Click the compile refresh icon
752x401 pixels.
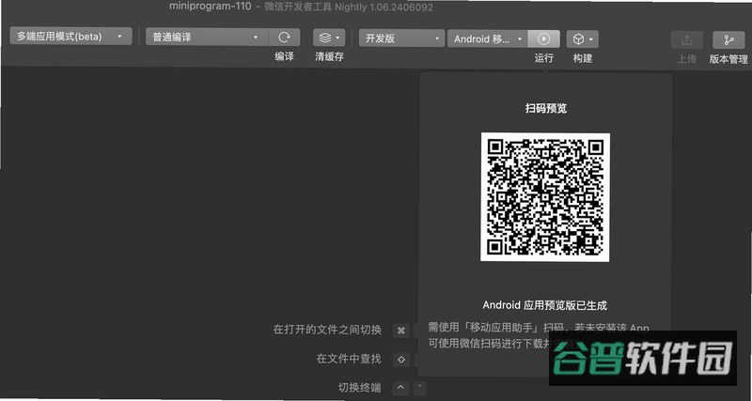click(x=285, y=38)
